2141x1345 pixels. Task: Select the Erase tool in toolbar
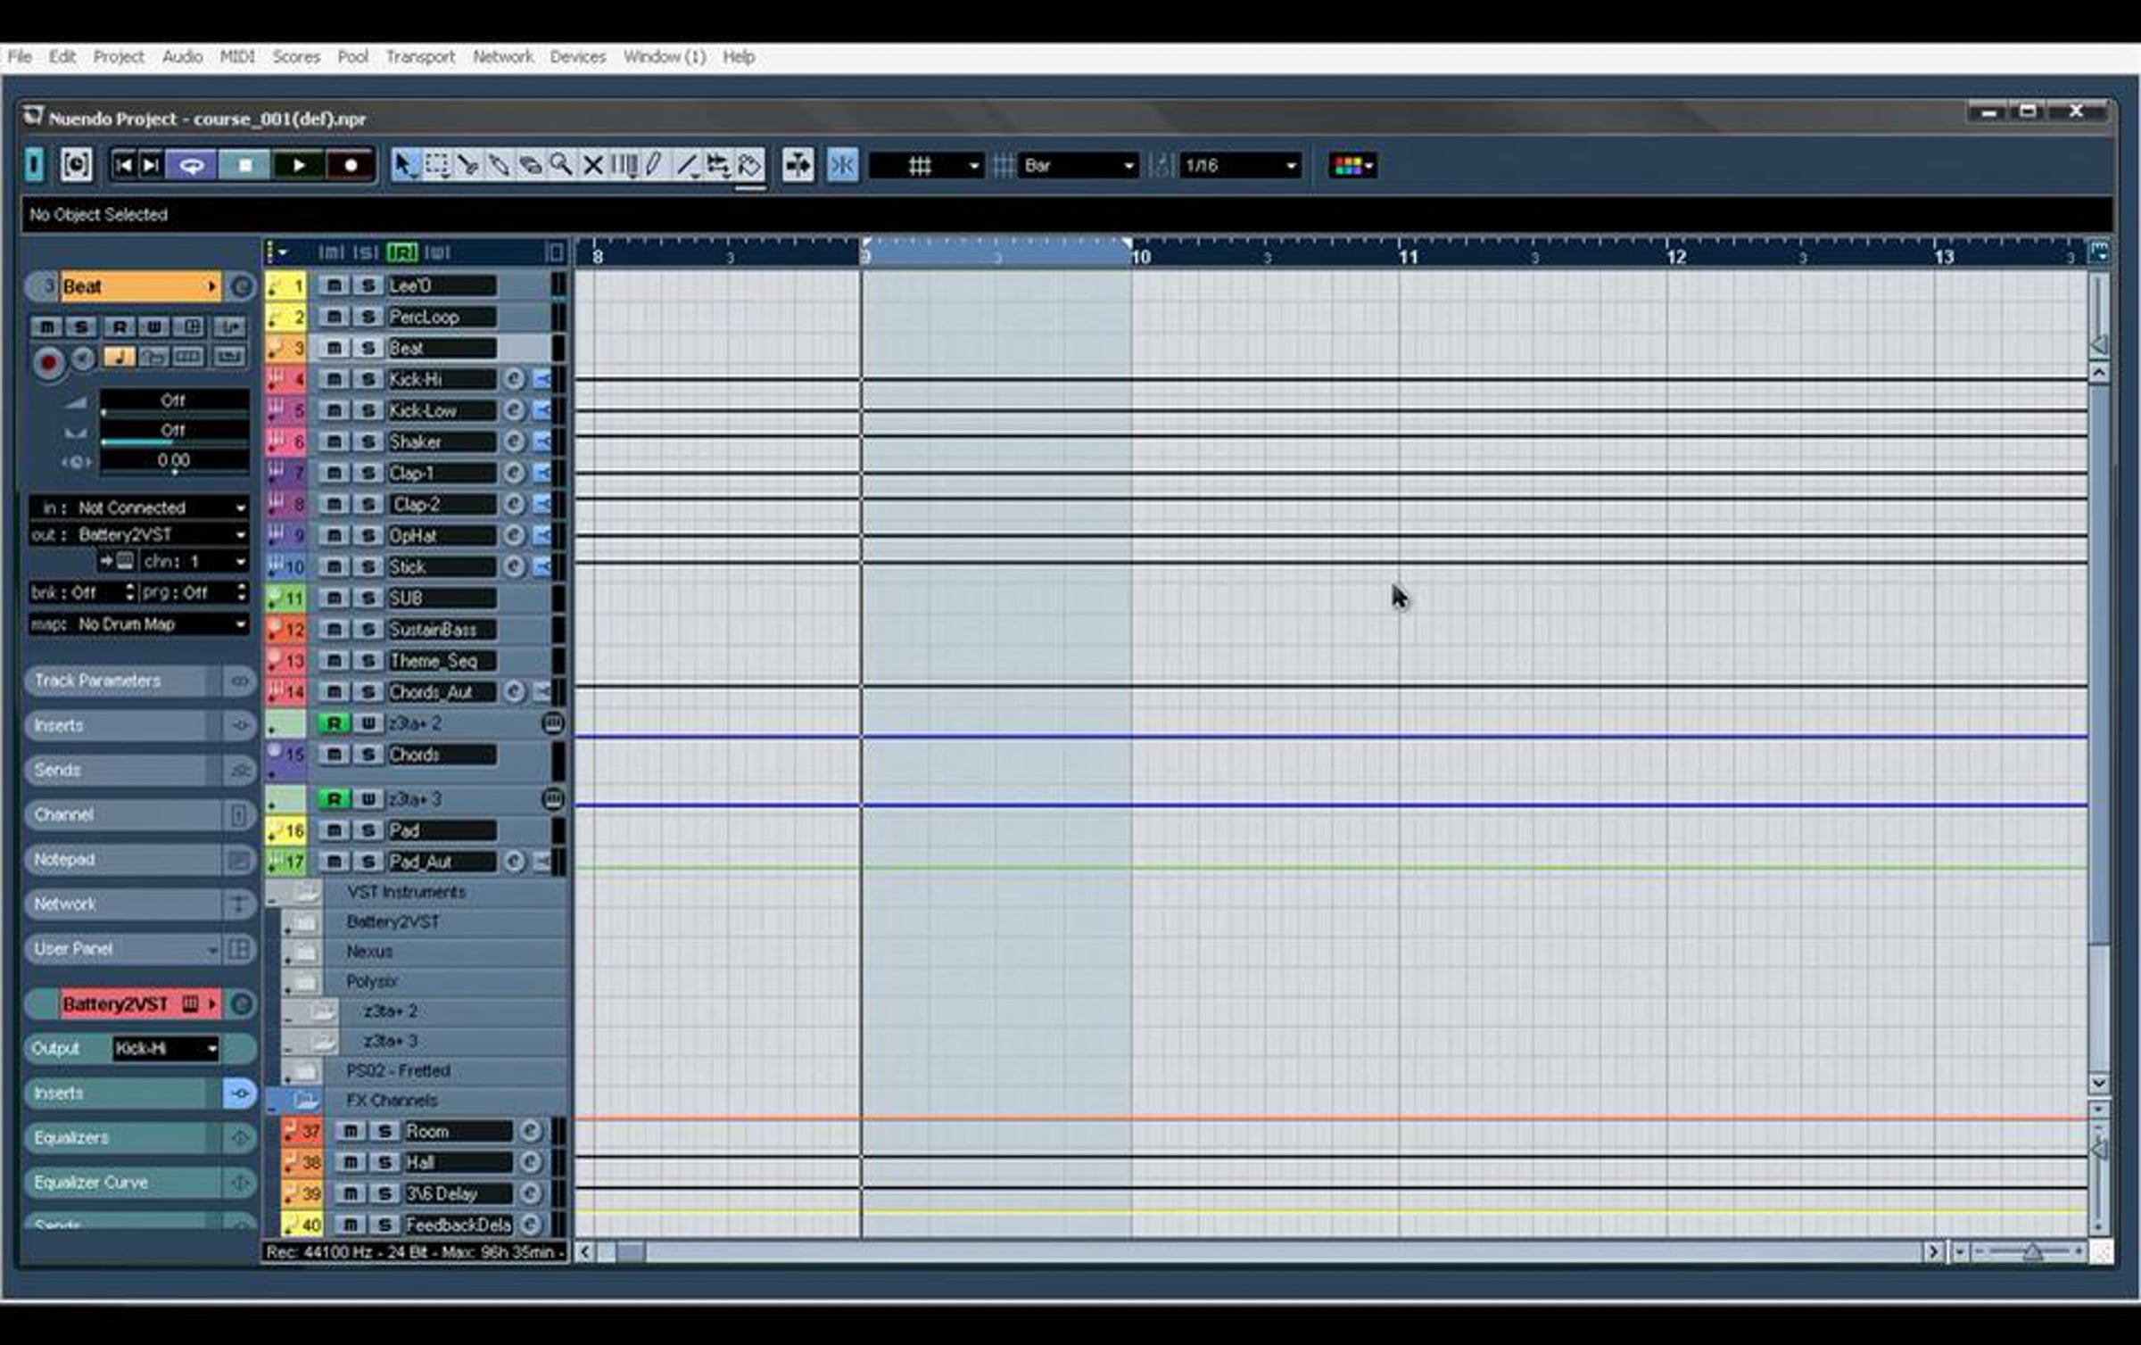tap(531, 165)
